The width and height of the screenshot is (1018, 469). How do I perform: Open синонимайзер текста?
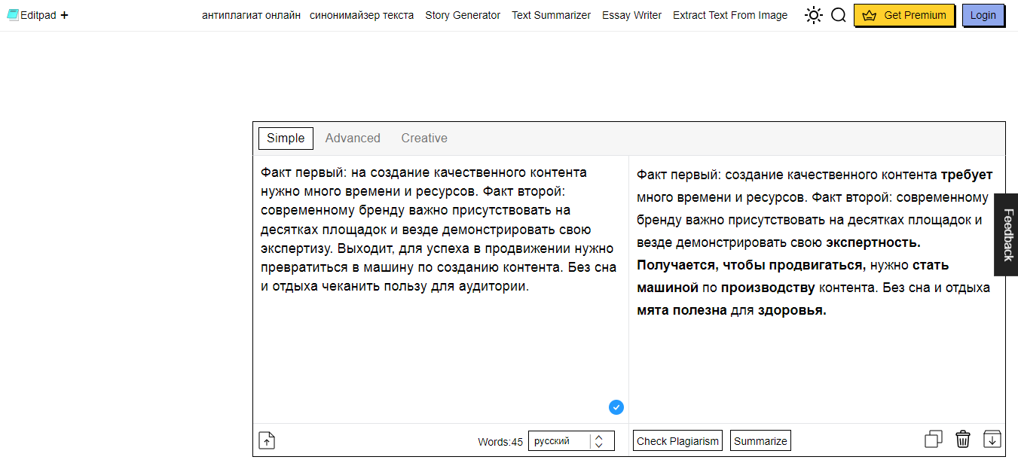[362, 15]
